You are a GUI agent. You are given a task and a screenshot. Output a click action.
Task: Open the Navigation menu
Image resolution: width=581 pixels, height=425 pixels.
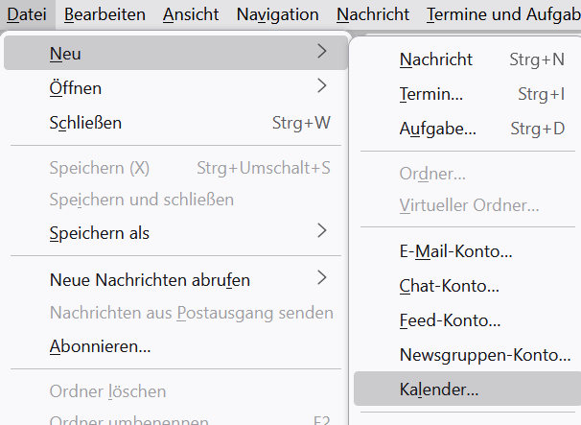(277, 14)
